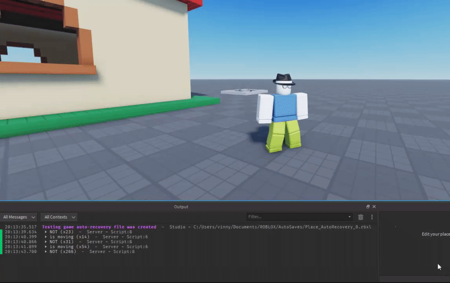450x283 pixels.
Task: Click the Roblox character in the viewport
Action: [282, 114]
